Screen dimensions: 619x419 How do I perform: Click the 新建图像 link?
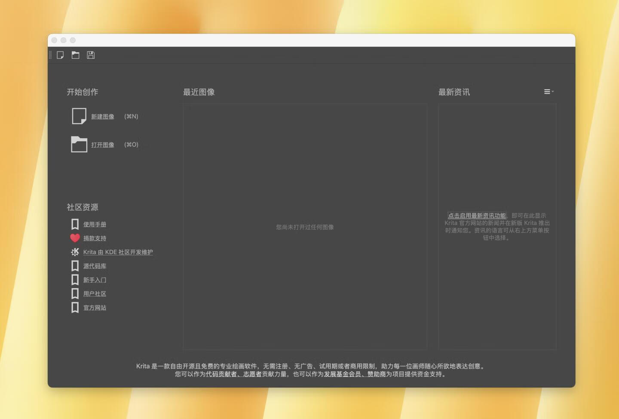[x=103, y=117]
